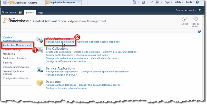Select the Page ribbon tab

click(x=41, y=12)
